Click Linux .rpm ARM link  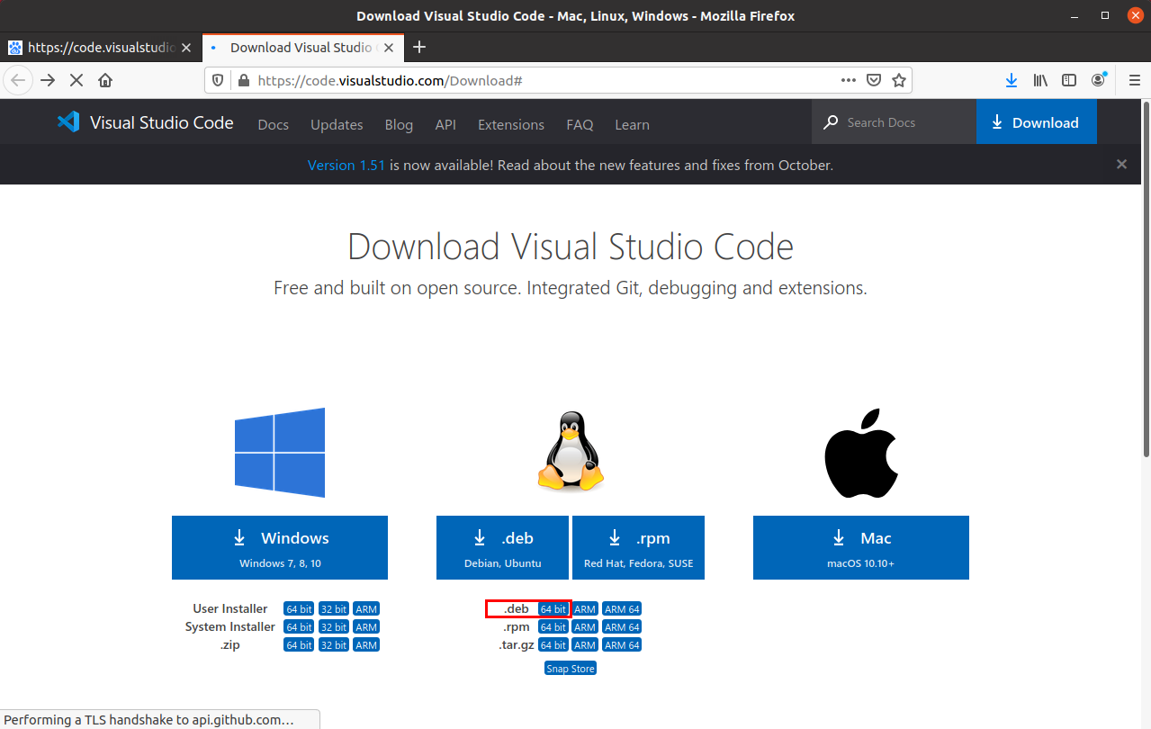coord(585,627)
